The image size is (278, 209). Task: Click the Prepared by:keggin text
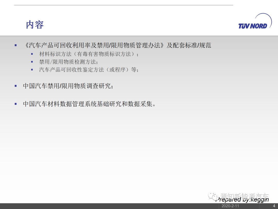tap(242, 200)
